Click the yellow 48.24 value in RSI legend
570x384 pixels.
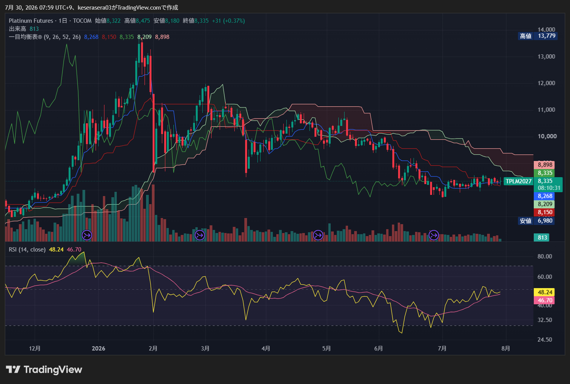[x=56, y=250]
